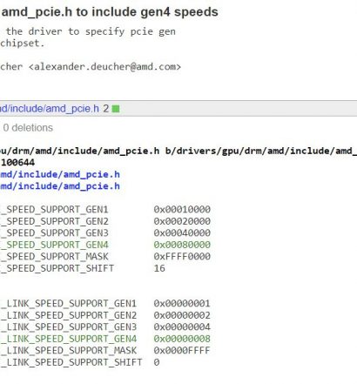Click the value 0x00080000
The height and width of the screenshot is (384, 357).
(182, 245)
